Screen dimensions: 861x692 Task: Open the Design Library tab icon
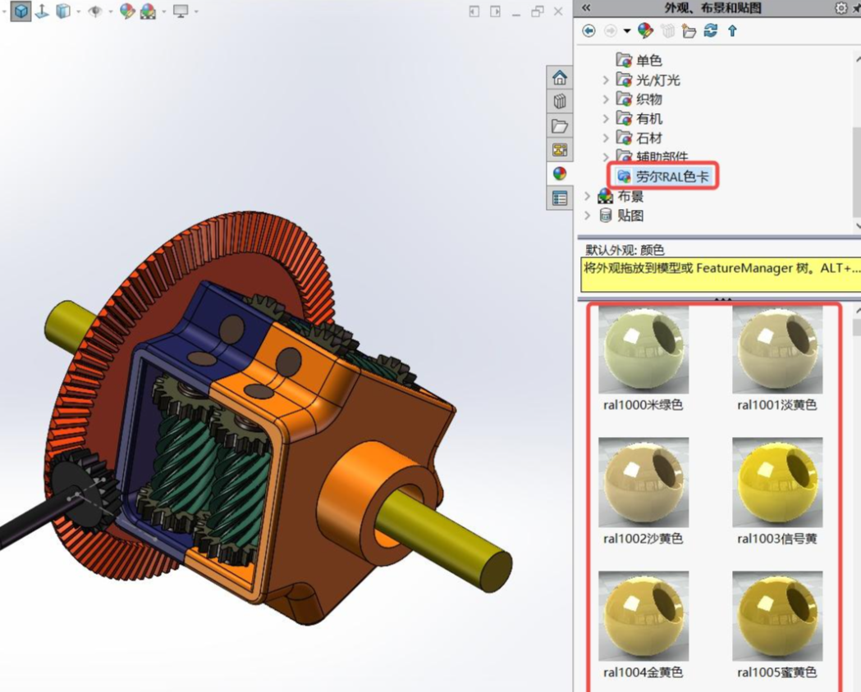[560, 102]
